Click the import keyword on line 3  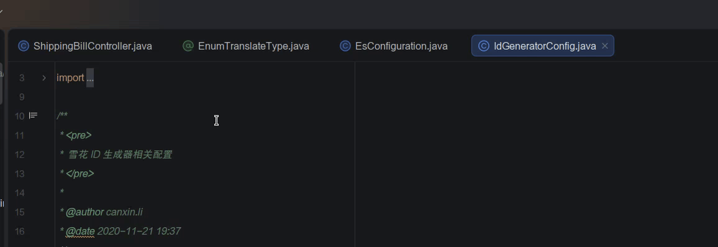(x=70, y=78)
